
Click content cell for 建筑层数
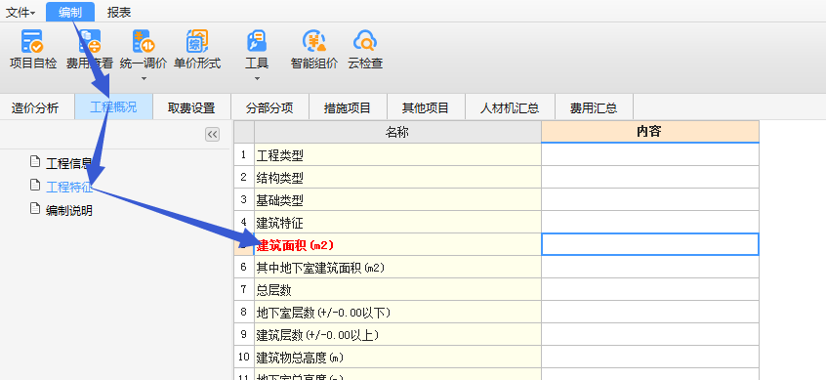(x=650, y=335)
